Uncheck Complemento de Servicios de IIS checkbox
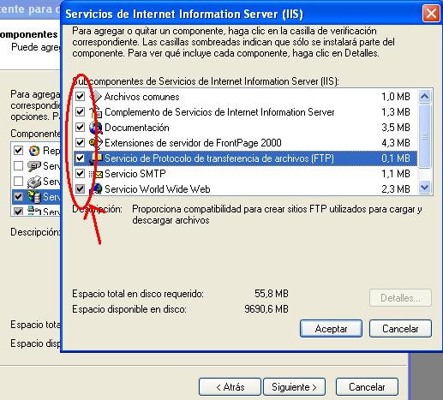Screen dimensions: 443x400 click(80, 112)
